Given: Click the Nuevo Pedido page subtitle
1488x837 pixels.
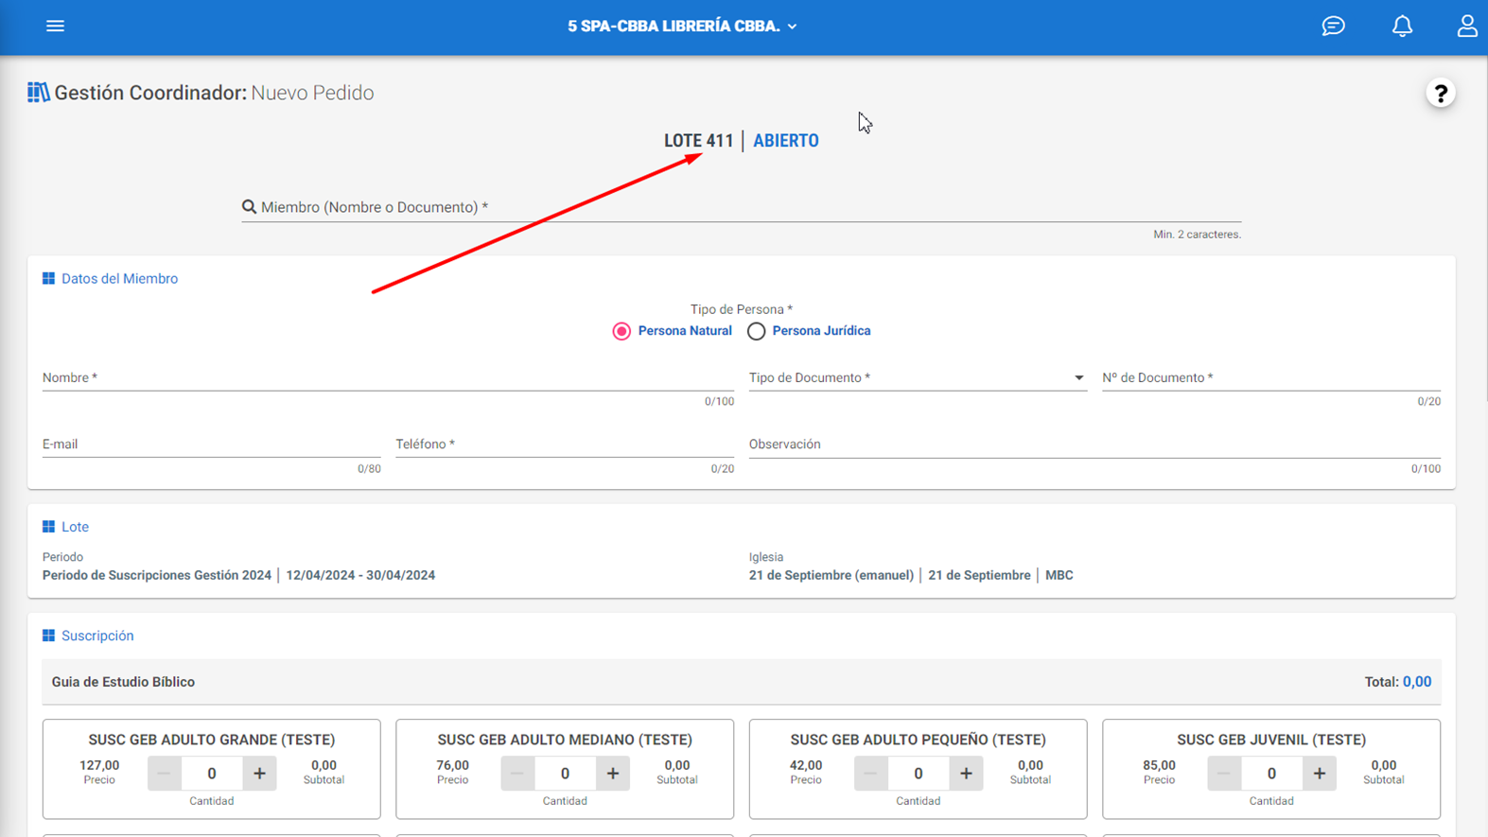Looking at the screenshot, I should click(312, 93).
